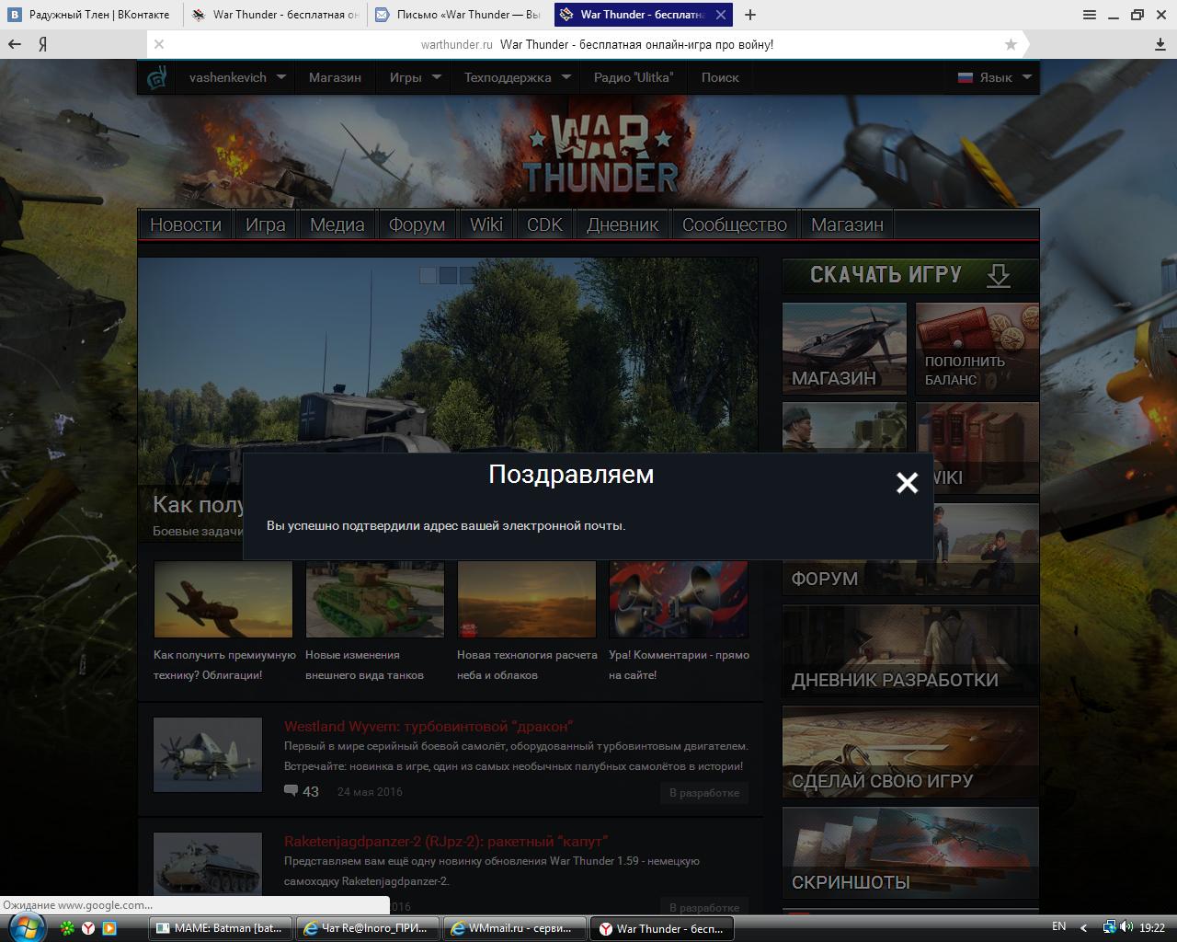Click the comments bubble icon near 43
The width and height of the screenshot is (1177, 942).
click(x=291, y=791)
